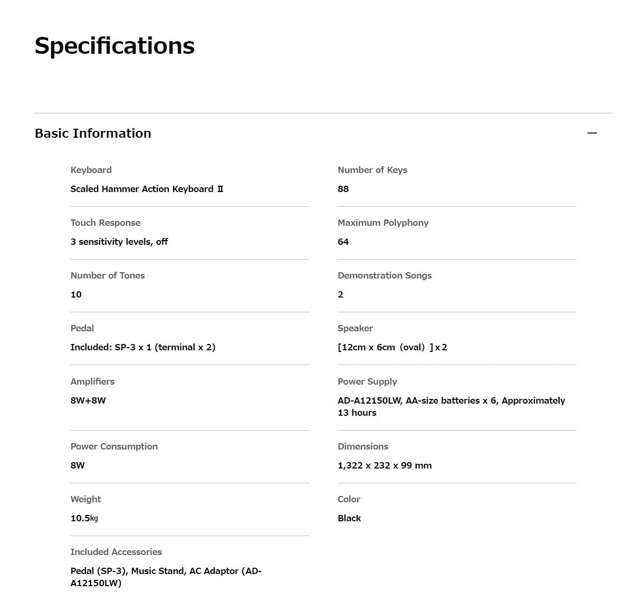Select the Number of Tones label
This screenshot has height=602, width=633.
pyautogui.click(x=108, y=275)
